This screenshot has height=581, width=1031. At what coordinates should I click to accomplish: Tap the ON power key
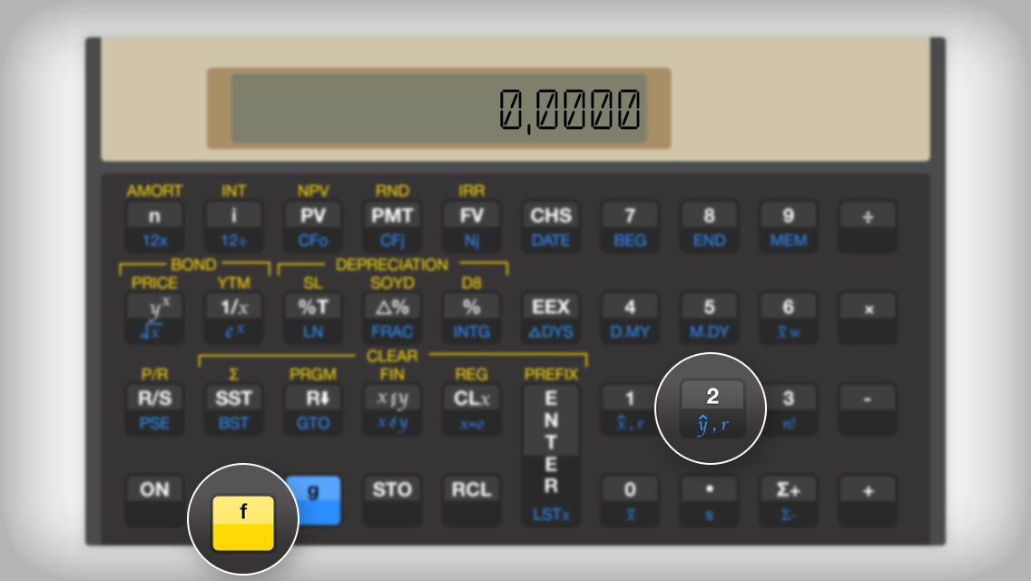(154, 497)
